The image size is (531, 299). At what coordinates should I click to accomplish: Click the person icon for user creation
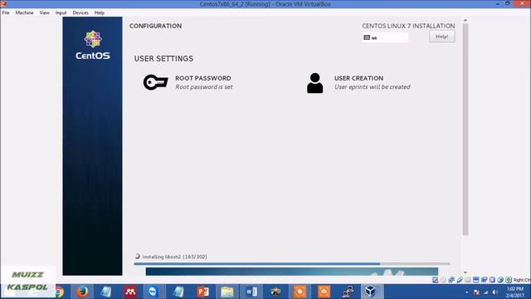pyautogui.click(x=315, y=83)
